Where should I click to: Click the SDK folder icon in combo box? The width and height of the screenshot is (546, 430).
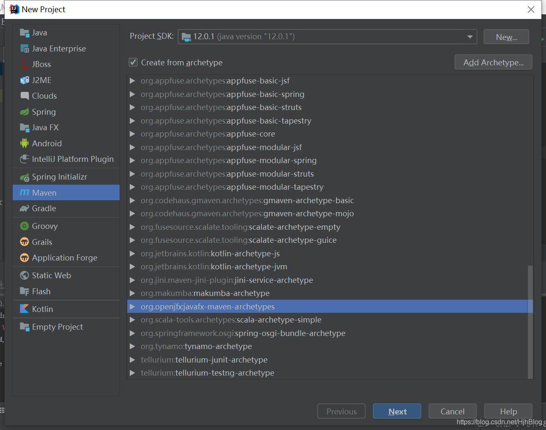click(186, 37)
